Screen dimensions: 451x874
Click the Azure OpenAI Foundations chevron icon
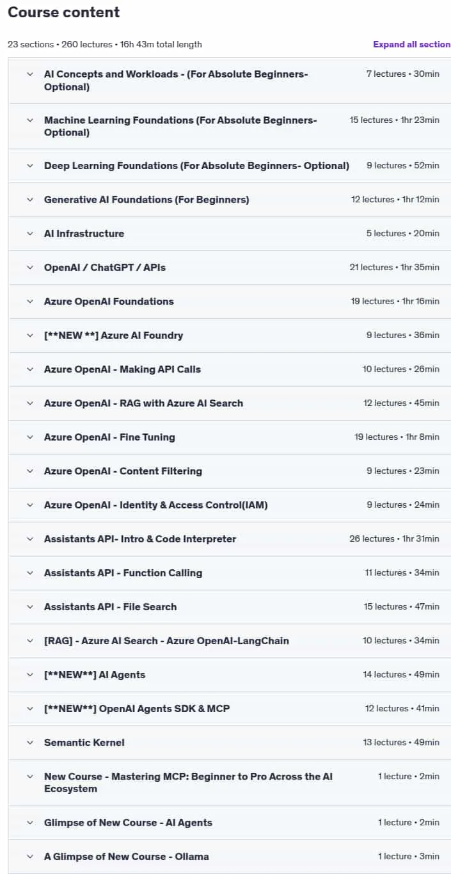pyautogui.click(x=30, y=302)
